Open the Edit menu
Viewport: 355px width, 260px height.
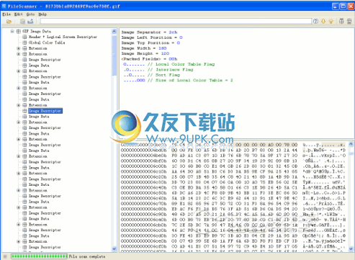click(18, 14)
